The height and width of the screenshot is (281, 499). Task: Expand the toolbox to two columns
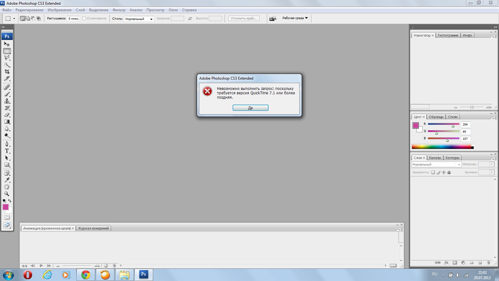[x=3, y=27]
